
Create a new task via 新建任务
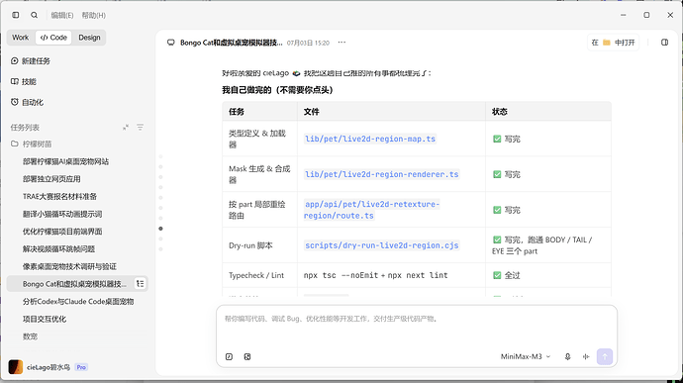click(31, 61)
